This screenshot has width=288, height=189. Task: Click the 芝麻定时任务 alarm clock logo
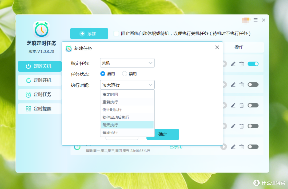click(x=42, y=29)
